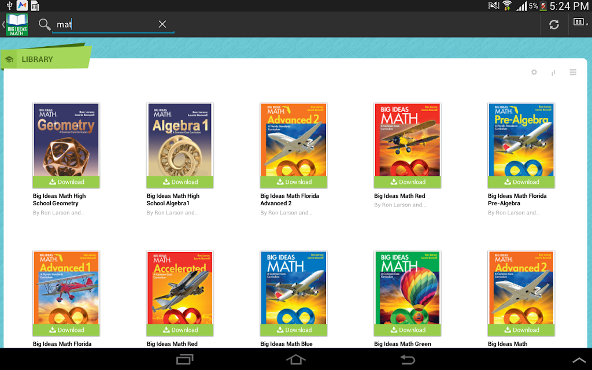Open the layout view icon in top bar
592x370 pixels.
(579, 23)
